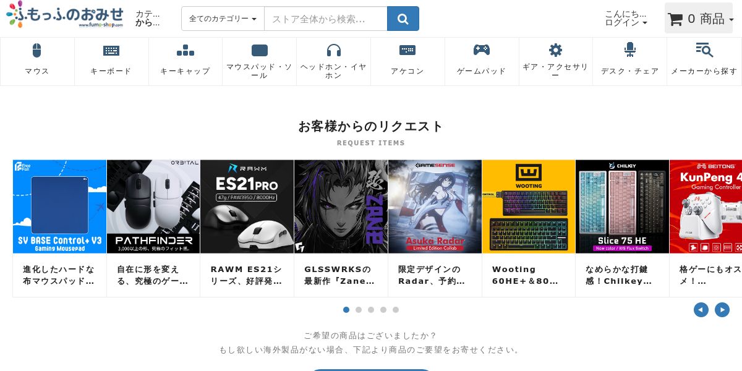Viewport: 742px width, 371px height.
Task: Open the カテゴリーから探す menu
Action: click(148, 19)
